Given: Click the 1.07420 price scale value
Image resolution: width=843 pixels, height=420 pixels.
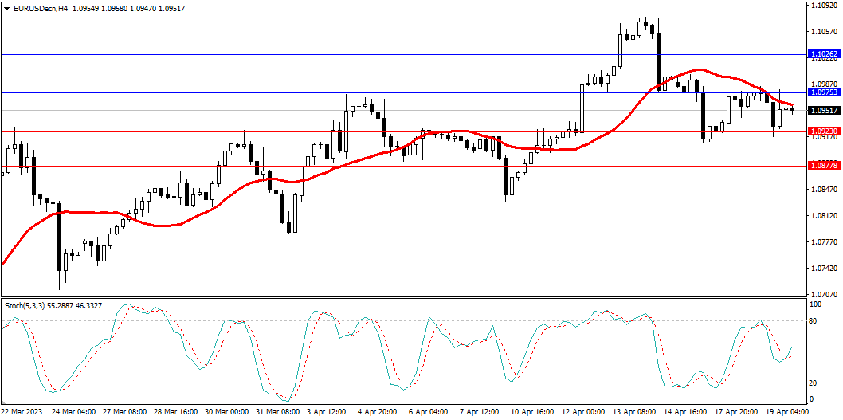Looking at the screenshot, I should 824,269.
